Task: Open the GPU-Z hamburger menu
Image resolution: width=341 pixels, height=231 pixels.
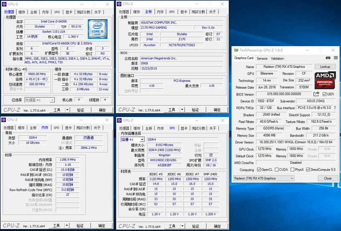Action: tap(336, 58)
